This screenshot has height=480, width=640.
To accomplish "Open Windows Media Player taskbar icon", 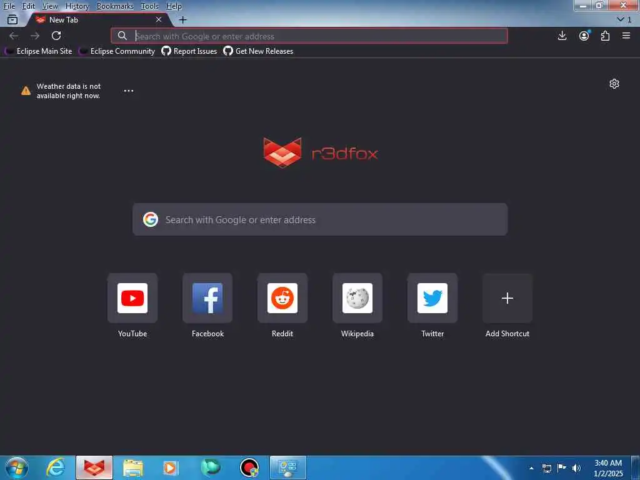I will tap(171, 467).
